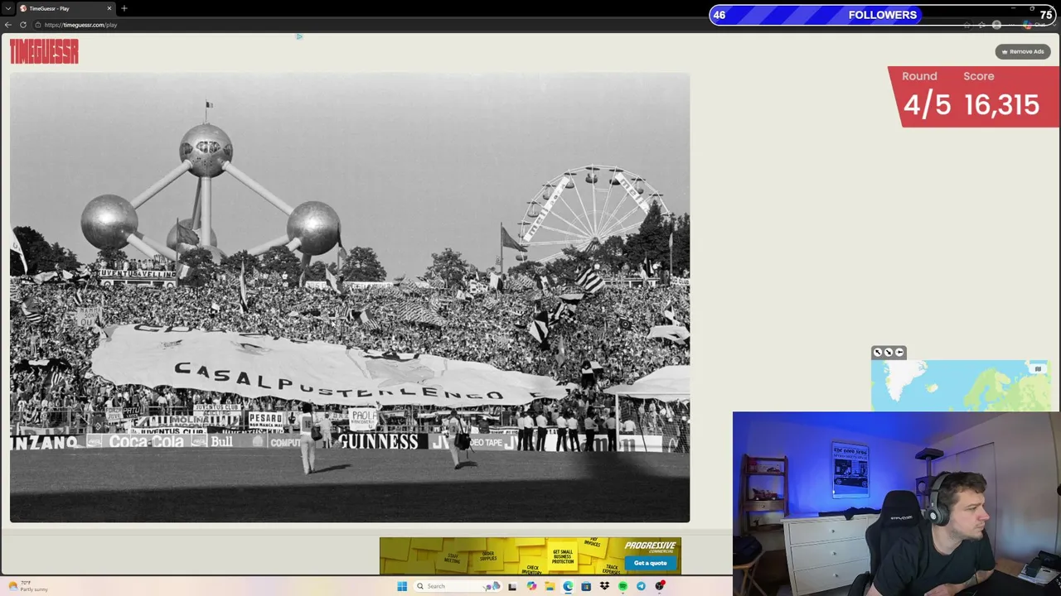The height and width of the screenshot is (596, 1061).
Task: Open the weather widget showing Partly sunny
Action: click(x=29, y=586)
